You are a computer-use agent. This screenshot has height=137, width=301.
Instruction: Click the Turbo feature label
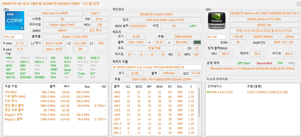click(x=81, y=73)
